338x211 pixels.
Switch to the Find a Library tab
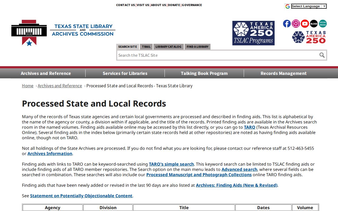tap(198, 47)
